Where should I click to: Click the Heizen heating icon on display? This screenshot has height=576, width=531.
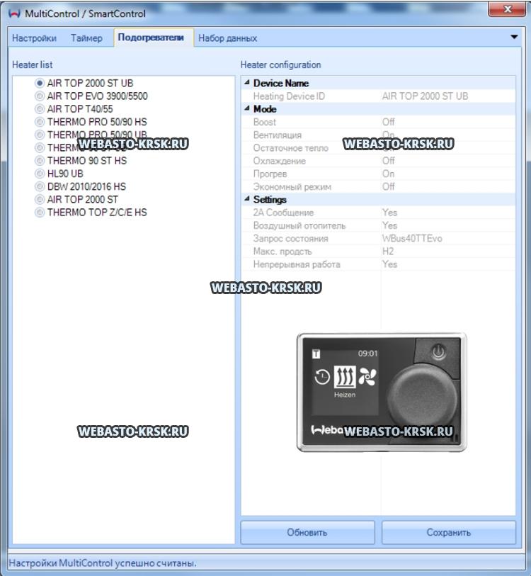345,377
